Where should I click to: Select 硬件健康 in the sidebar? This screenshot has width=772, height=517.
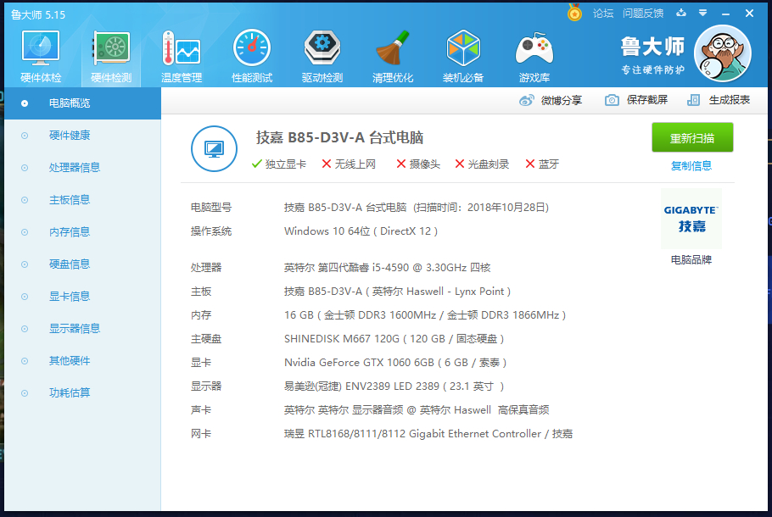[x=83, y=136]
